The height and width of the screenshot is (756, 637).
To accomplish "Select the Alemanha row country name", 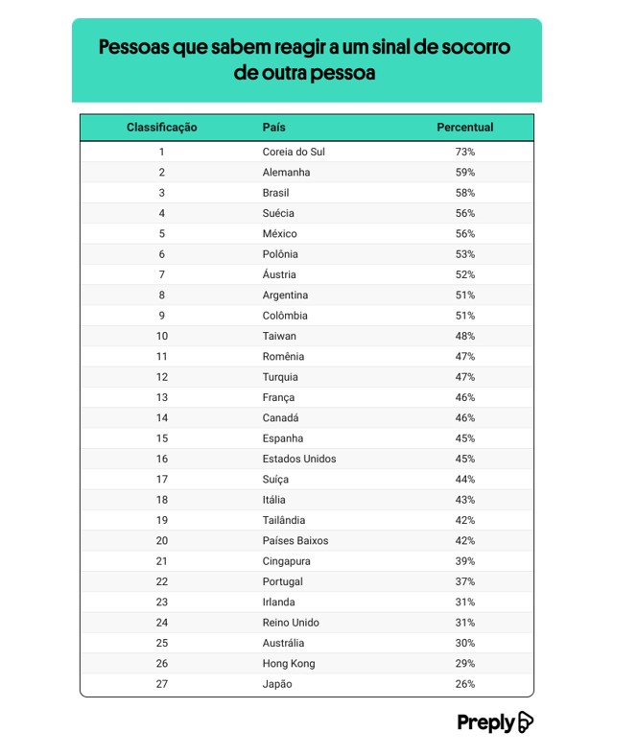I will [286, 173].
